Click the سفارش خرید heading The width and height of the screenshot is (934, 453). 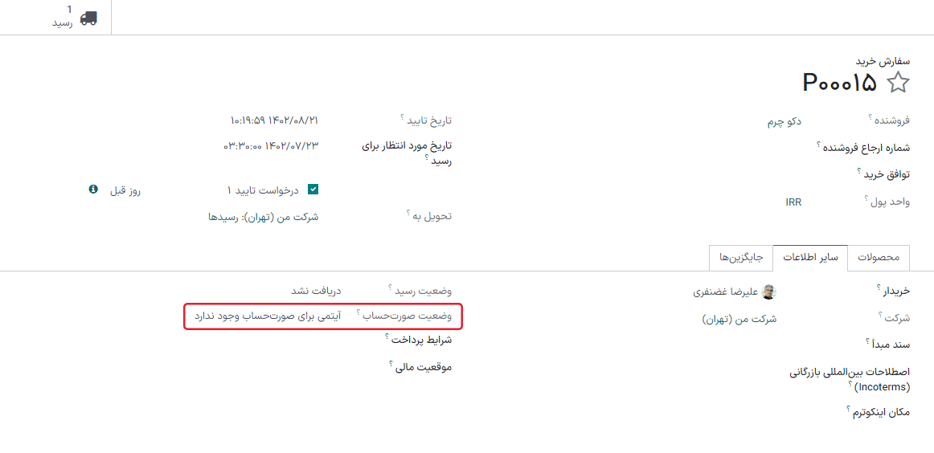click(x=883, y=61)
